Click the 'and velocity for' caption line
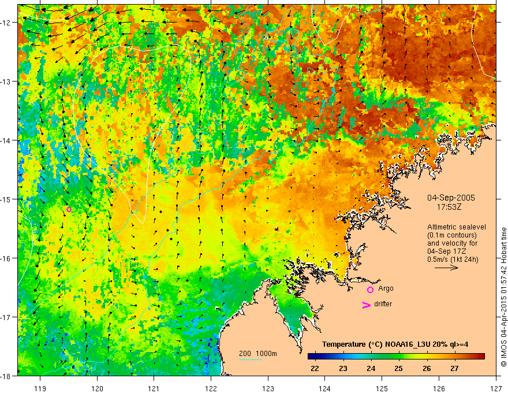The image size is (508, 393). point(452,243)
